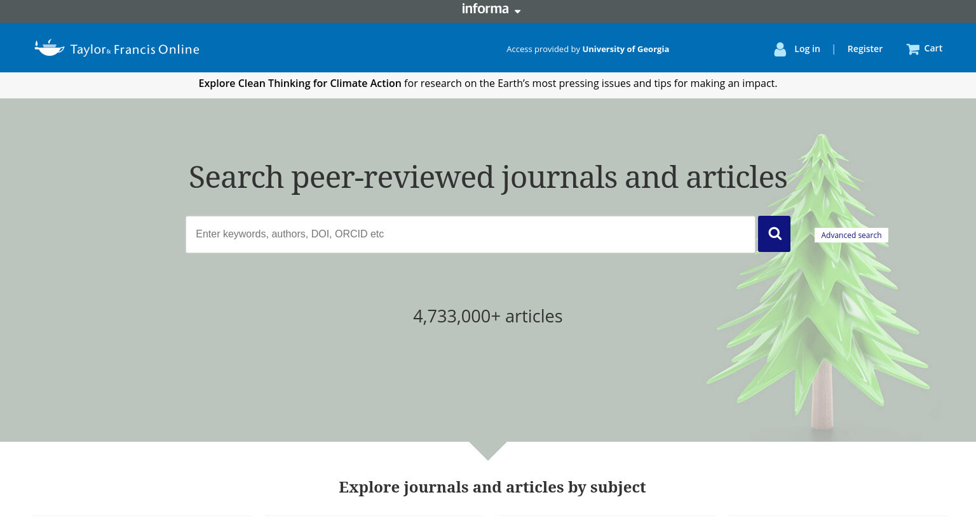Open Advanced search
The width and height of the screenshot is (976, 523).
[x=851, y=235]
